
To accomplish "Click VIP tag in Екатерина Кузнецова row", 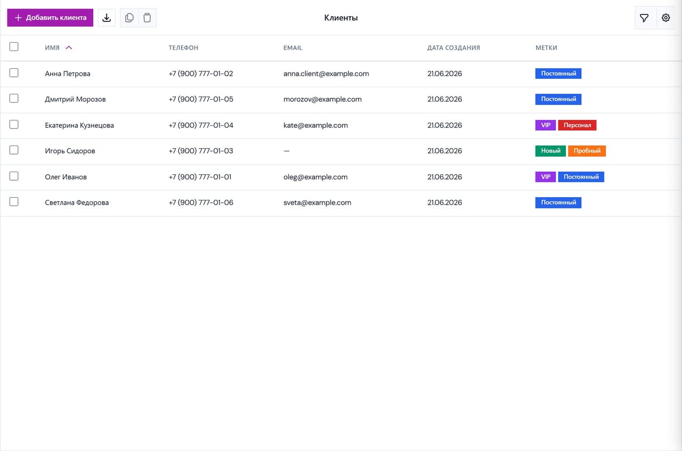I will click(546, 125).
